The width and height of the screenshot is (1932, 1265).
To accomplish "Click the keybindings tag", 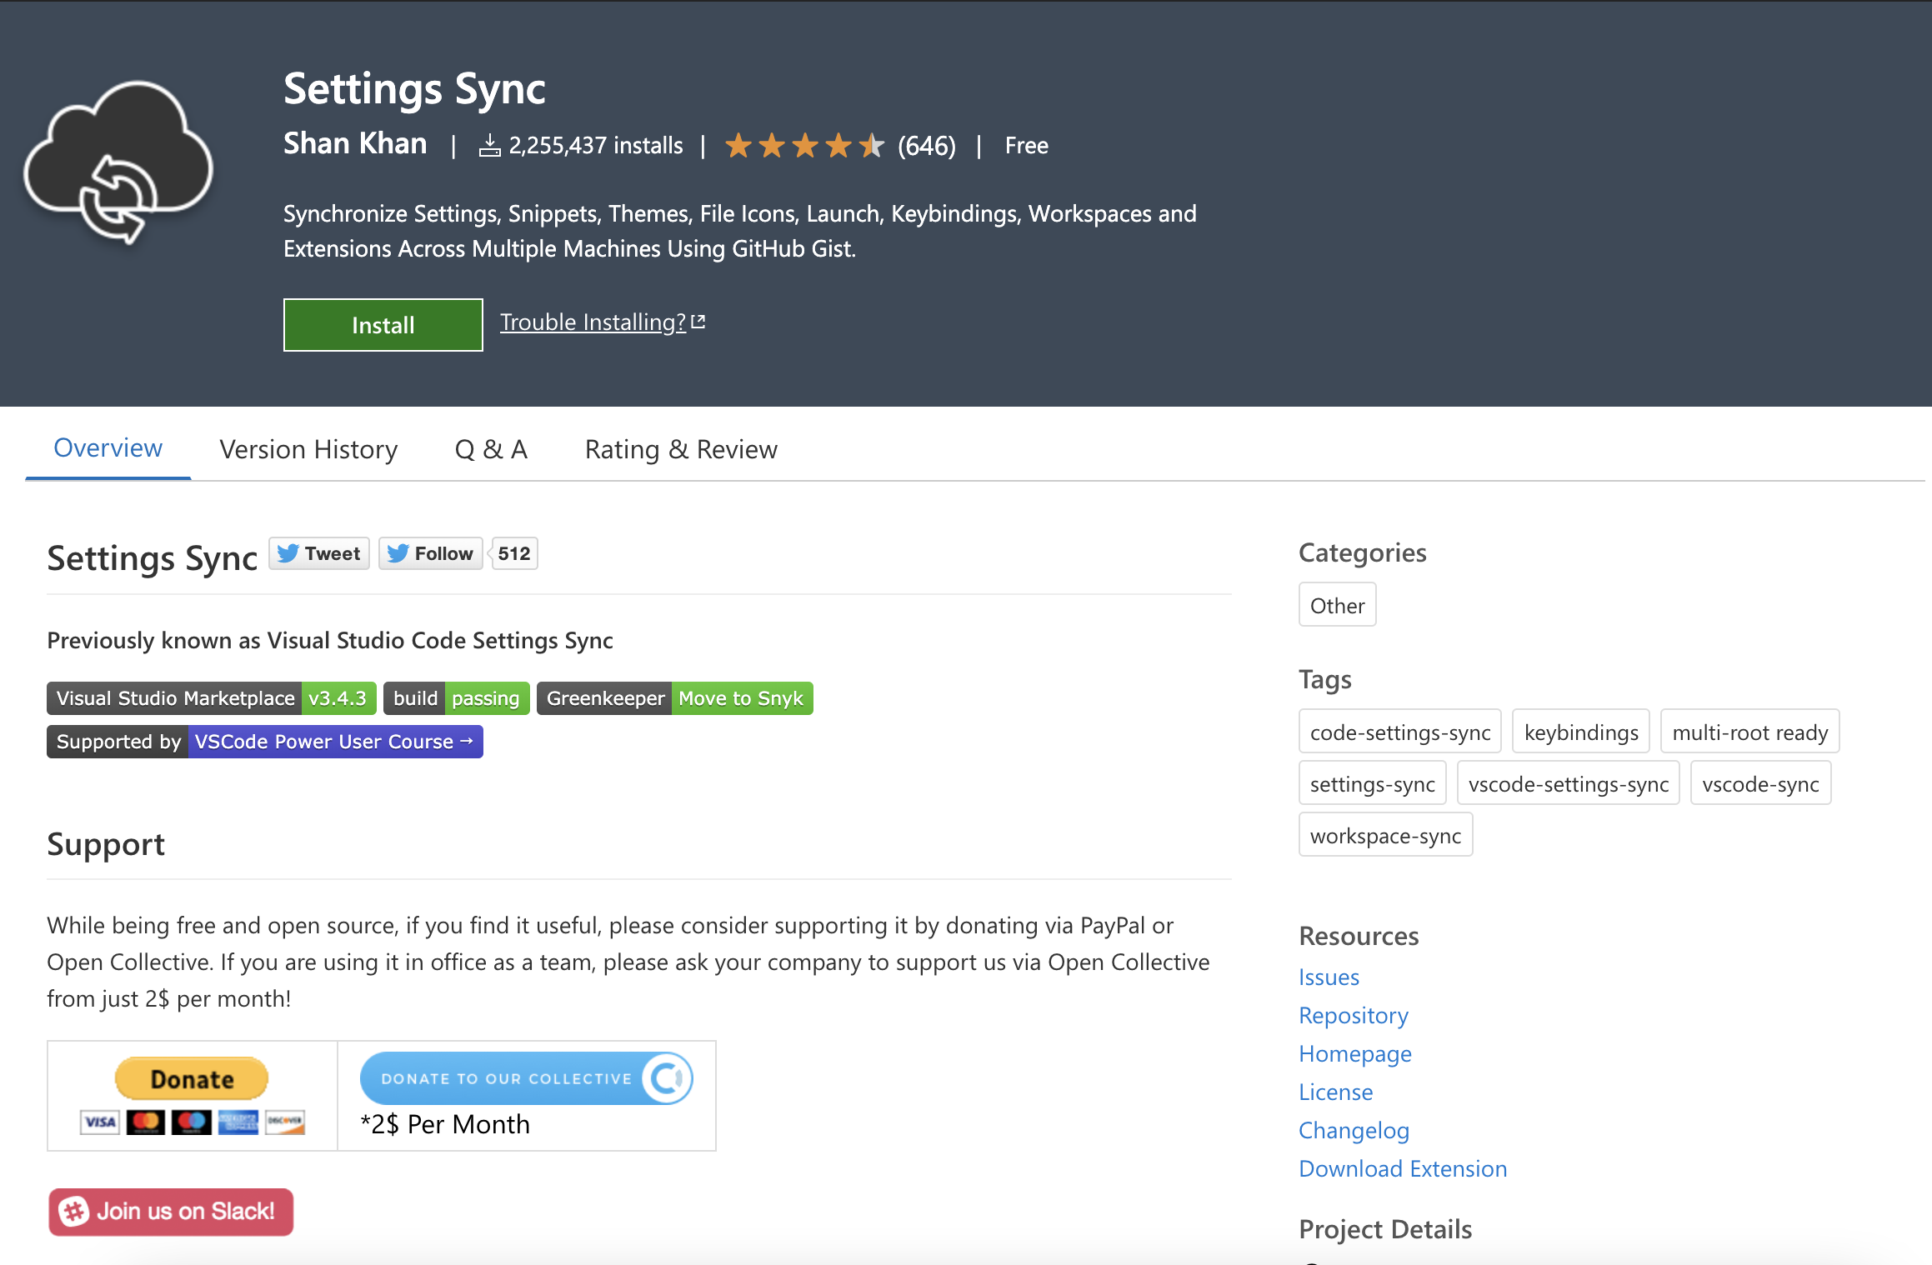I will point(1580,732).
